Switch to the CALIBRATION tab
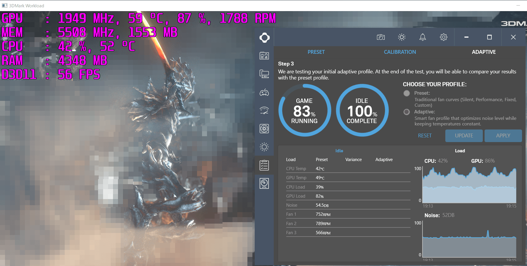Image resolution: width=527 pixels, height=266 pixels. (x=400, y=52)
